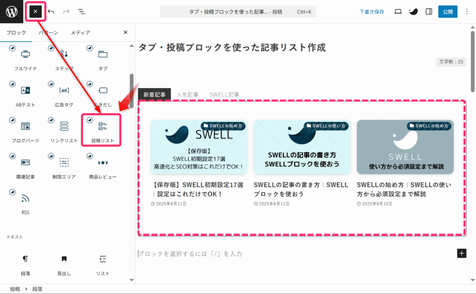Insert the ABテスト block
This screenshot has width=476, height=294.
pos(26,95)
